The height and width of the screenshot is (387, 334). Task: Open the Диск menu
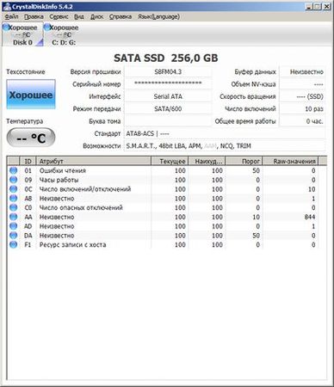tap(96, 16)
